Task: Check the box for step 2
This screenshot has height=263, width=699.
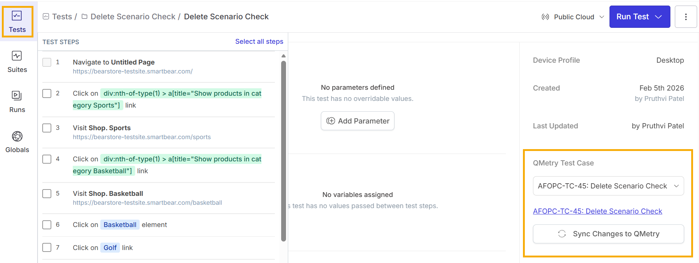Action: pyautogui.click(x=47, y=93)
